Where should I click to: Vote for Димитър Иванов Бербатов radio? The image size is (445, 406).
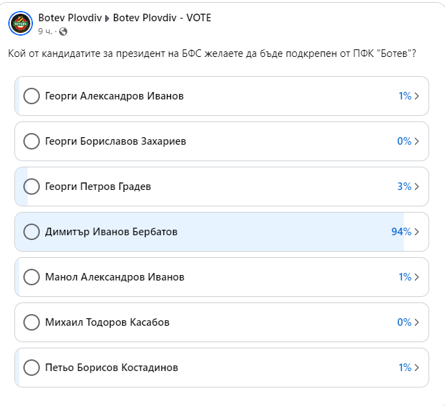[32, 232]
